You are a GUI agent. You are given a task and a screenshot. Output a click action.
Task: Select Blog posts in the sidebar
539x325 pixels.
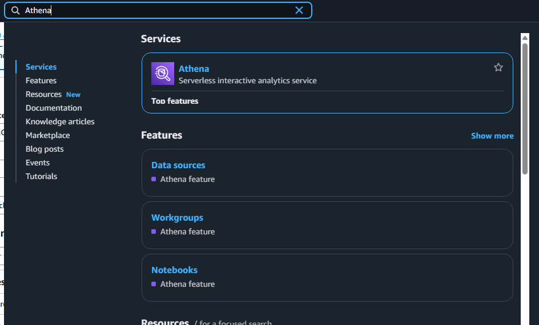tap(45, 149)
